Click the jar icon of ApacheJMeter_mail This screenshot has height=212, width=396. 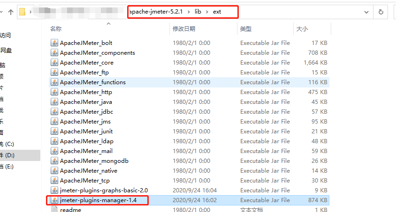tap(54, 151)
